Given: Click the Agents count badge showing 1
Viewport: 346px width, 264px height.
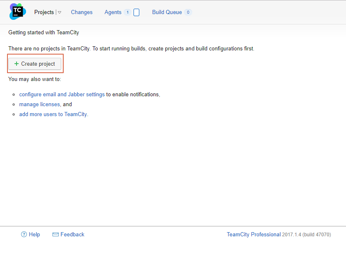Looking at the screenshot, I should pyautogui.click(x=128, y=12).
